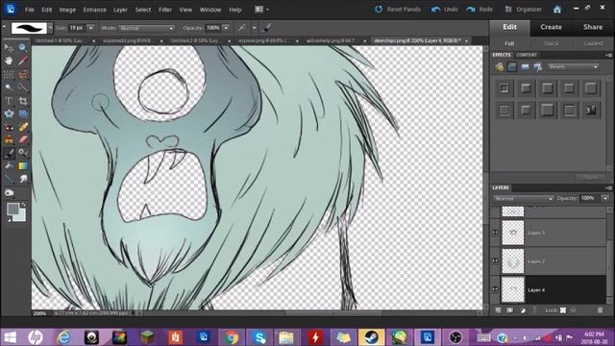This screenshot has height=346, width=615.
Task: Select the Magic Wand tool
Action: pyautogui.click(x=9, y=87)
